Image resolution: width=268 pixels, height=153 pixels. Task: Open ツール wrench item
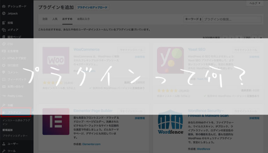pos(4,151)
